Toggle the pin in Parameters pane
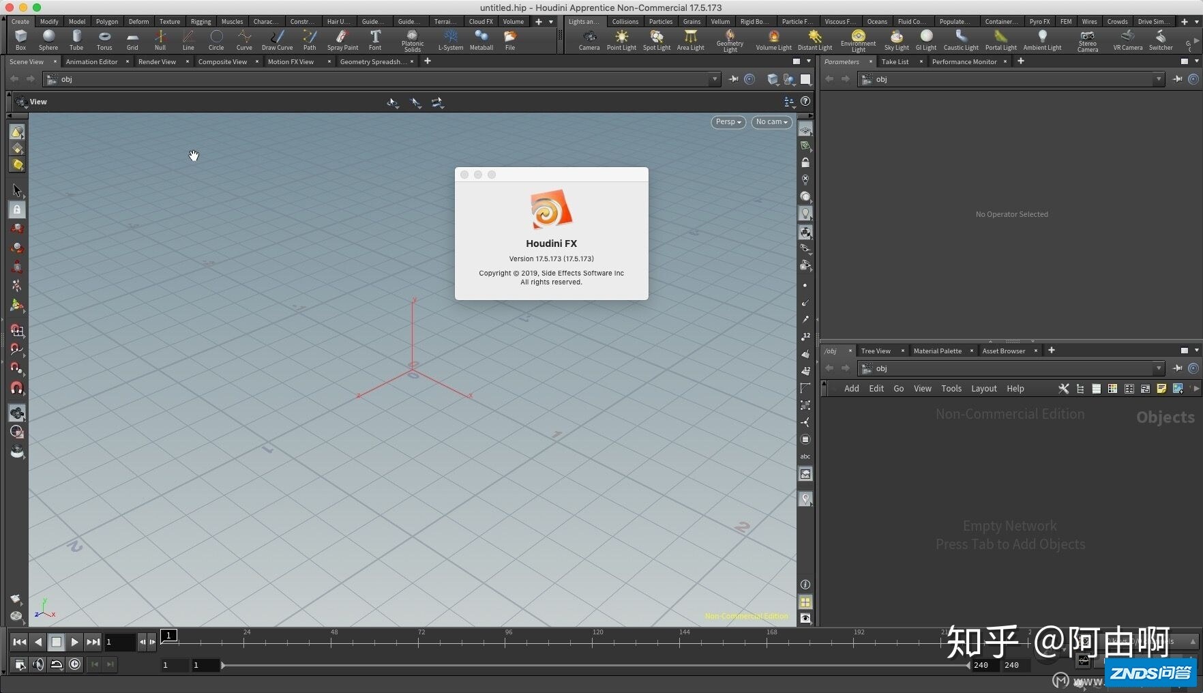Screen dimensions: 1203x693 (1178, 79)
